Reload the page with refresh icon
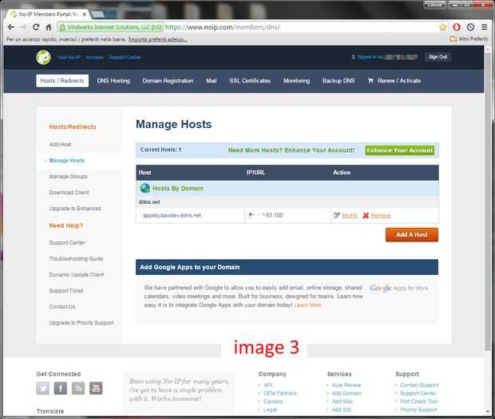This screenshot has height=419, width=495. tap(36, 27)
